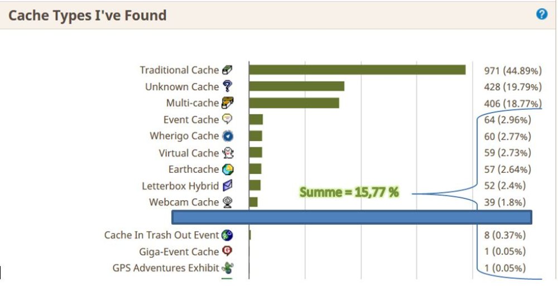Click the Wherigo Cache icon
The image size is (558, 286).
coord(227,136)
